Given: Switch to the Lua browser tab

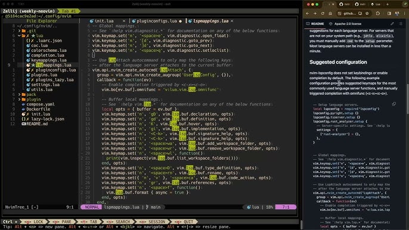Looking at the screenshot, I should 376,4.
